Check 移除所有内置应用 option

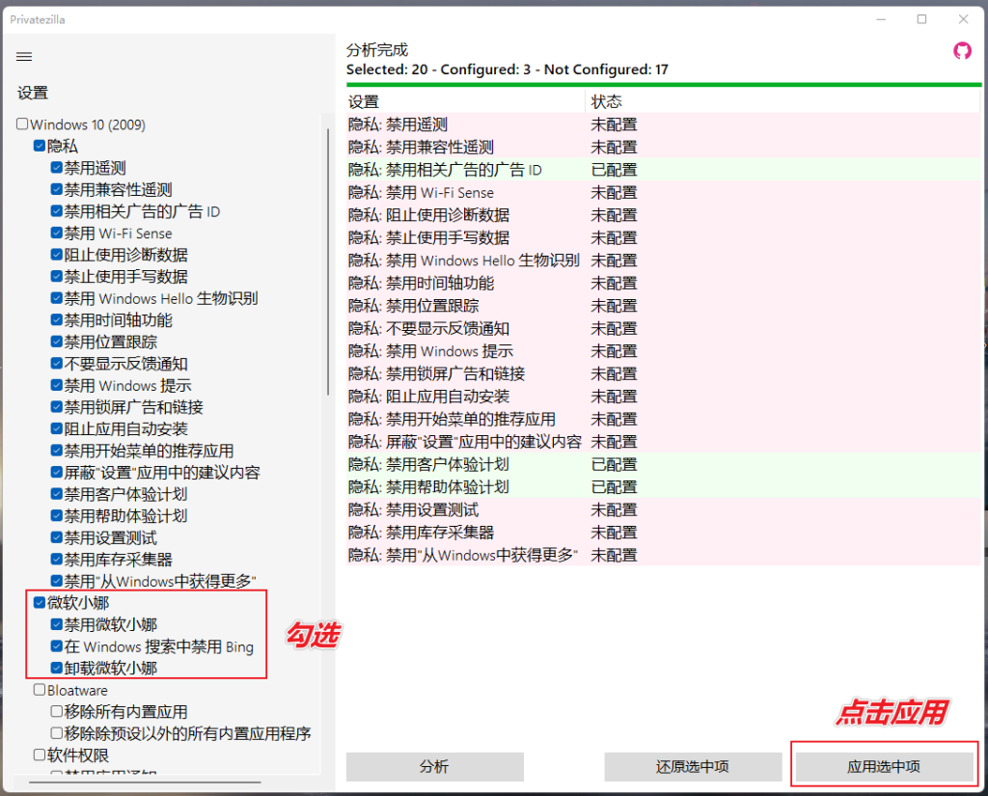click(55, 712)
